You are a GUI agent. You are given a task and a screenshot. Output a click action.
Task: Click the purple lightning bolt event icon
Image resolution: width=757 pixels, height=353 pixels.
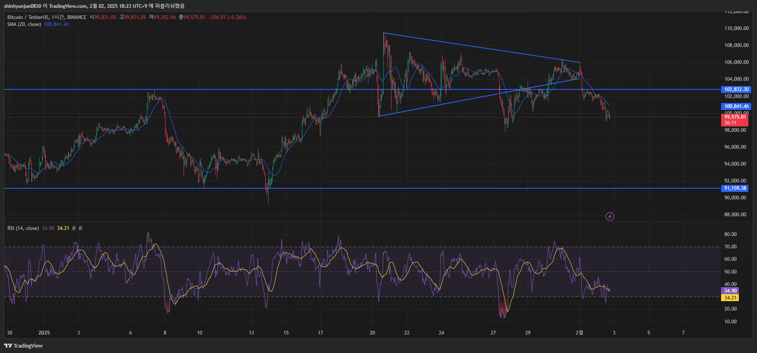coord(610,216)
